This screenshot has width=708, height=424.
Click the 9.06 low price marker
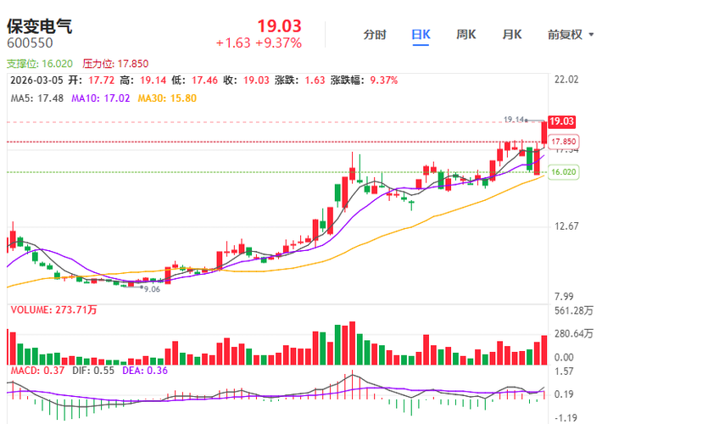(x=152, y=289)
